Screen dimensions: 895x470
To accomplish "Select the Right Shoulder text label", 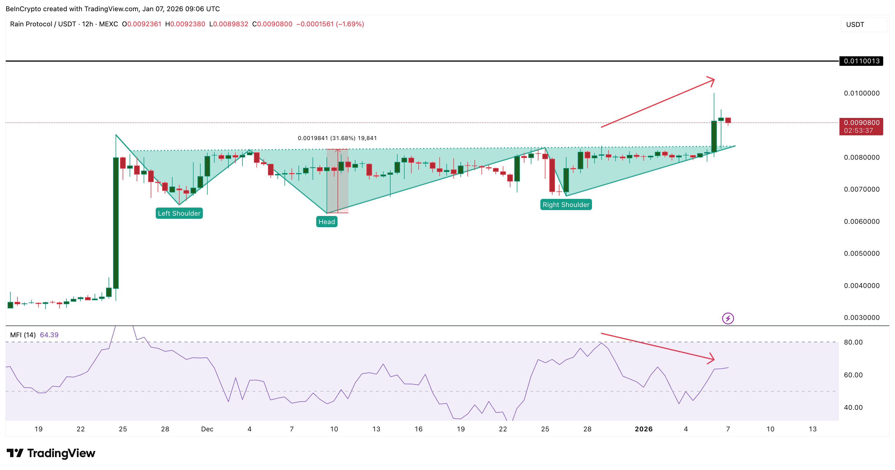I will point(566,205).
